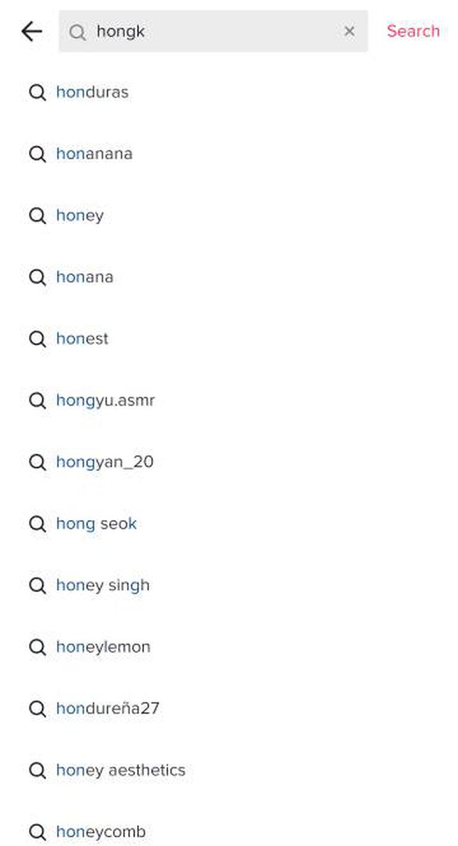Screen dimensions: 458x846
Task: Tap the back arrow icon
Action: [x=32, y=32]
